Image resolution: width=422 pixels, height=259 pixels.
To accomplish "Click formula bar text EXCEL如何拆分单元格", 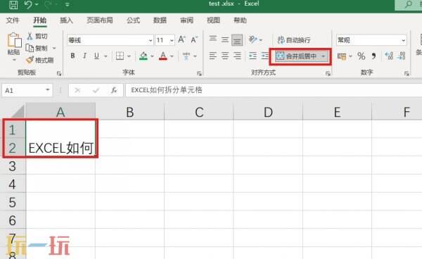I will [167, 90].
